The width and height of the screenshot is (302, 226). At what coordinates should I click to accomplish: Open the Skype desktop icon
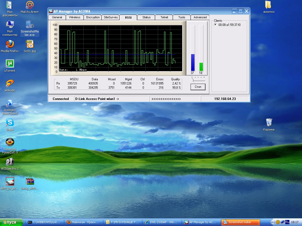10,123
